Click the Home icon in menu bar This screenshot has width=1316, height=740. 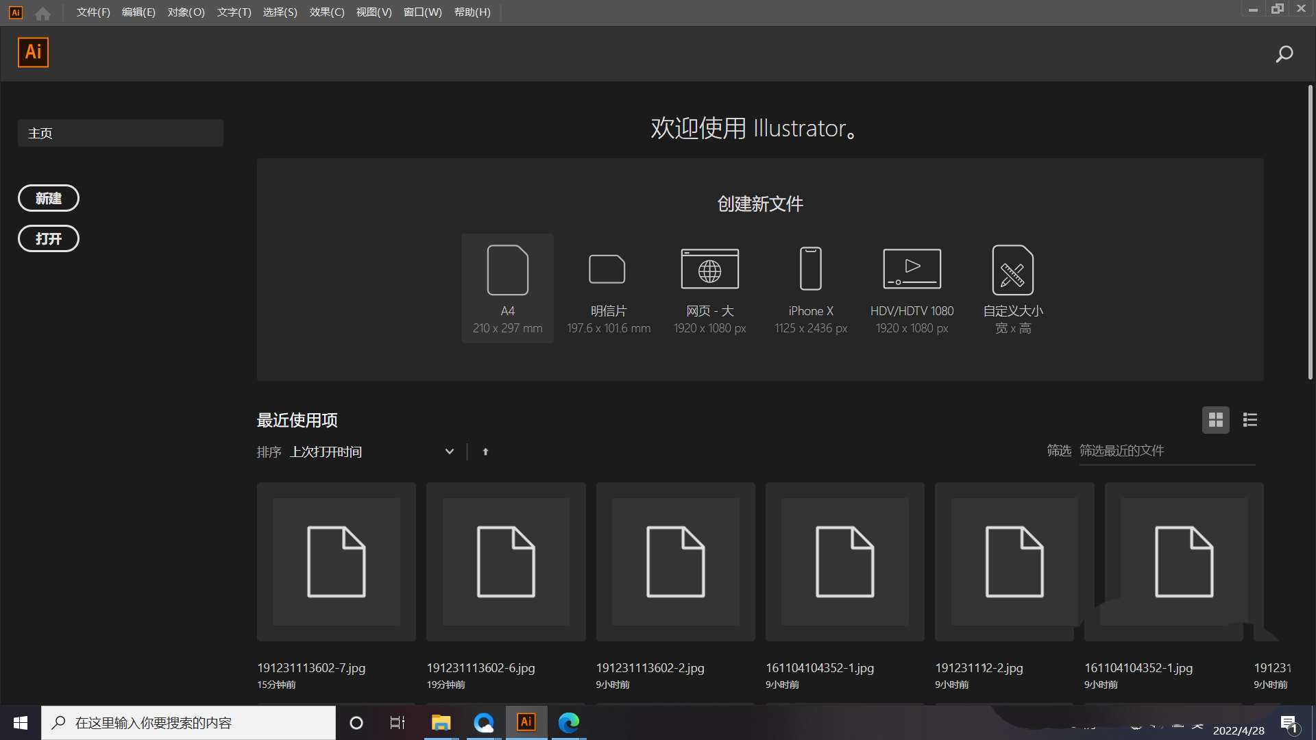point(42,13)
